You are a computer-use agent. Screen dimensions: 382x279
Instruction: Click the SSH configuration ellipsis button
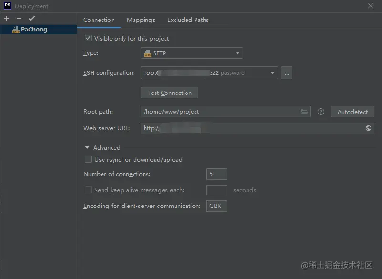click(287, 73)
